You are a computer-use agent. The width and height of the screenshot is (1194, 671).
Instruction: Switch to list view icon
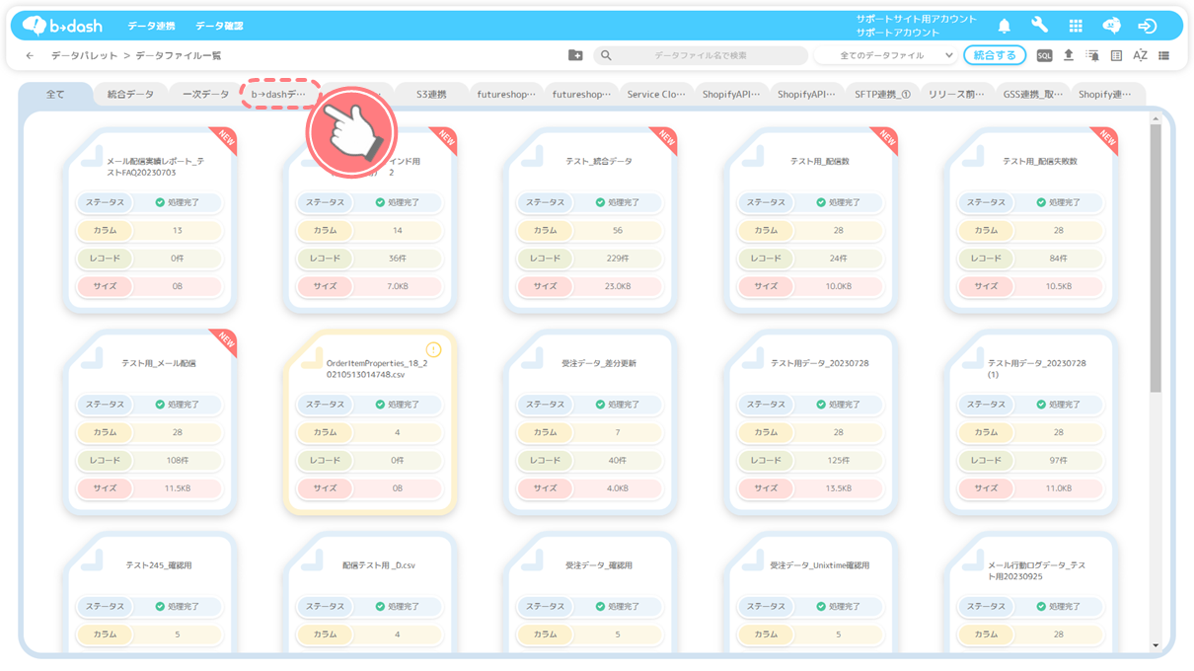coord(1164,56)
